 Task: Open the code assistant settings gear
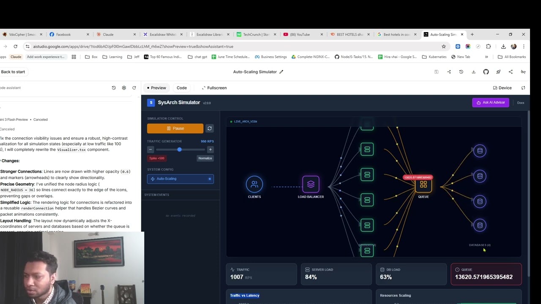pyautogui.click(x=124, y=88)
